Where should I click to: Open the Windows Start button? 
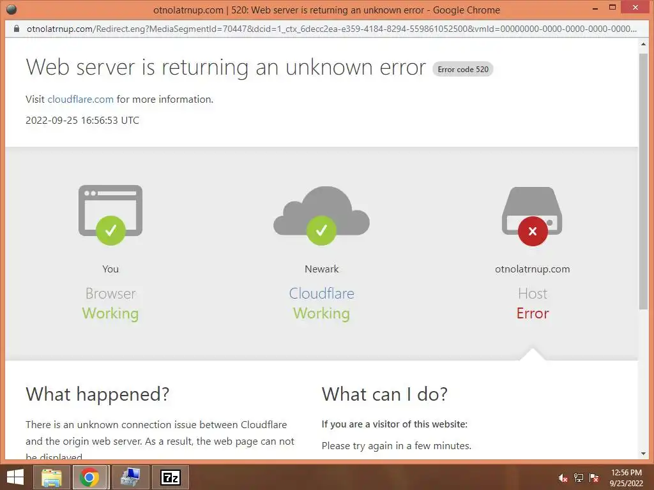point(15,477)
